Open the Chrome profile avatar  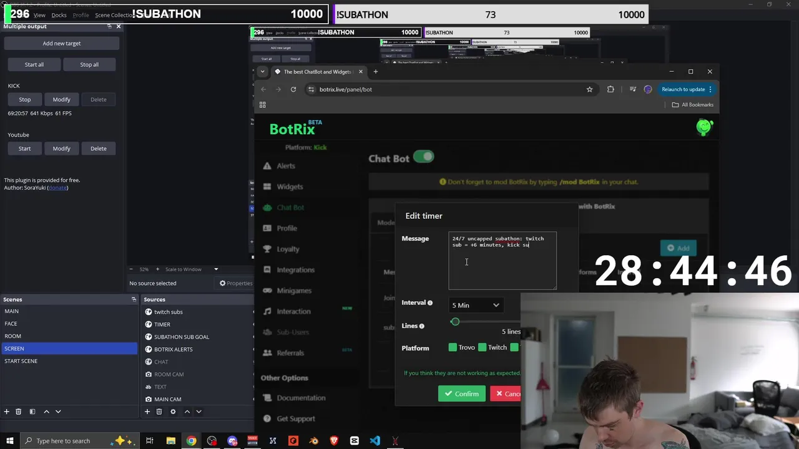pos(648,89)
